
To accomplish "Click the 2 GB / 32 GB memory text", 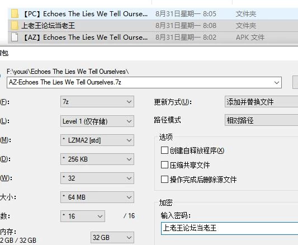I will (18, 241).
